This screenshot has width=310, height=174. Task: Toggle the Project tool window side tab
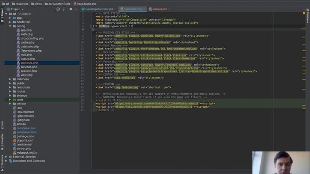click(x=2, y=15)
